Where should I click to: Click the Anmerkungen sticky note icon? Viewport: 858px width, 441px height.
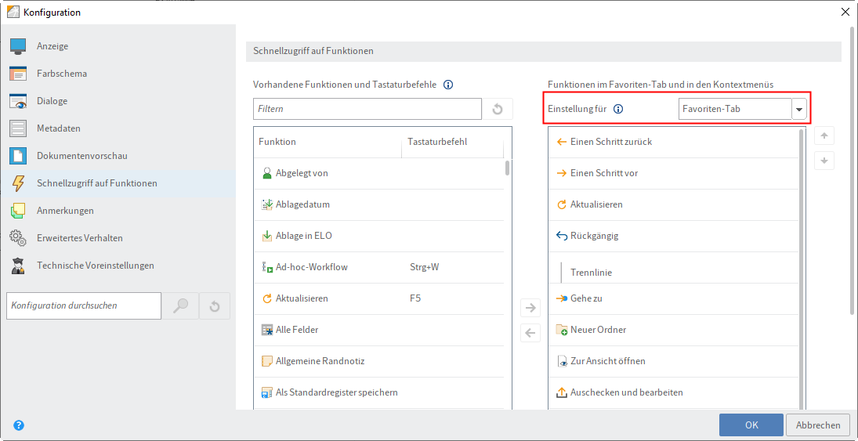18,211
